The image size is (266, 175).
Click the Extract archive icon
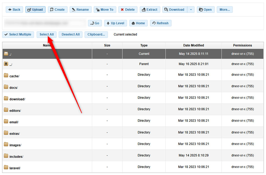(x=144, y=9)
